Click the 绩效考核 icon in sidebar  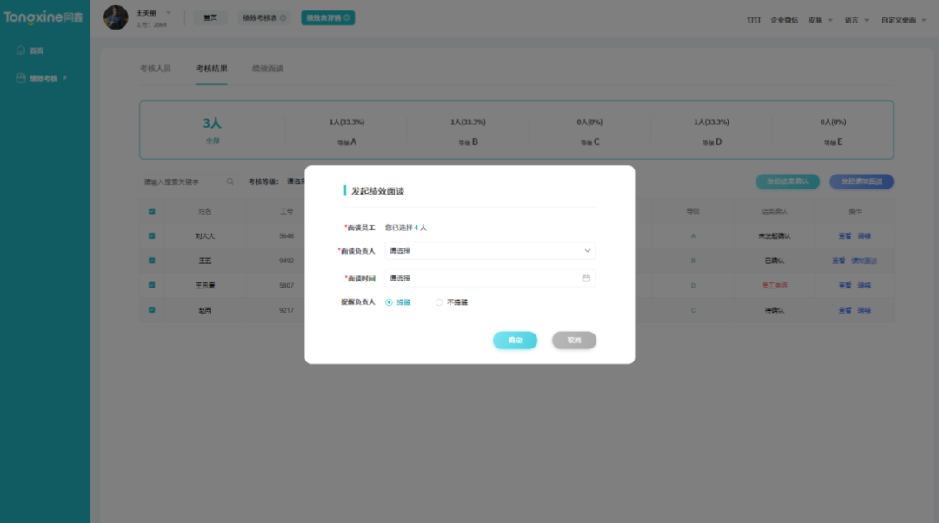point(21,78)
